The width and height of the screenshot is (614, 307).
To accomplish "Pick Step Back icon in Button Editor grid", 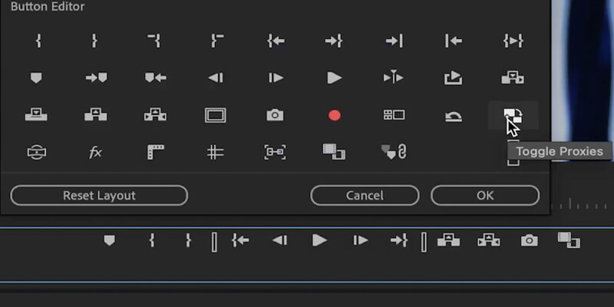I will coord(216,78).
